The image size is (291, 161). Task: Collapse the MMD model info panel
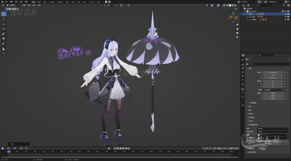(x=267, y=125)
